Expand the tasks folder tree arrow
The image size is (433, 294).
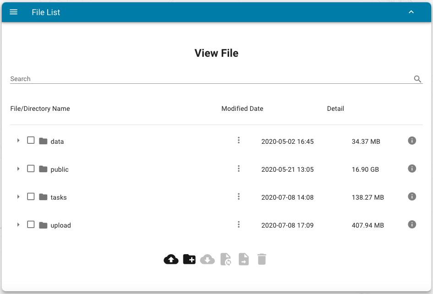[18, 196]
